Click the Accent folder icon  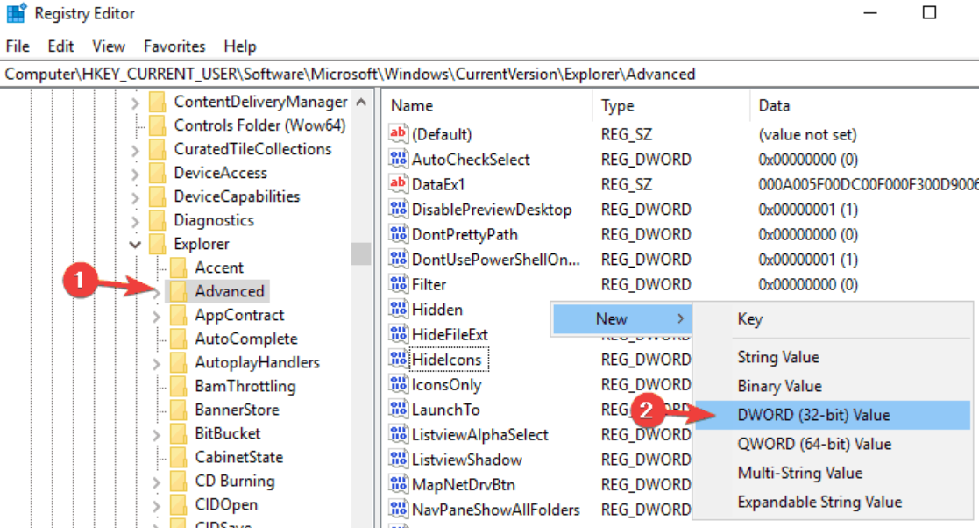[x=179, y=268]
